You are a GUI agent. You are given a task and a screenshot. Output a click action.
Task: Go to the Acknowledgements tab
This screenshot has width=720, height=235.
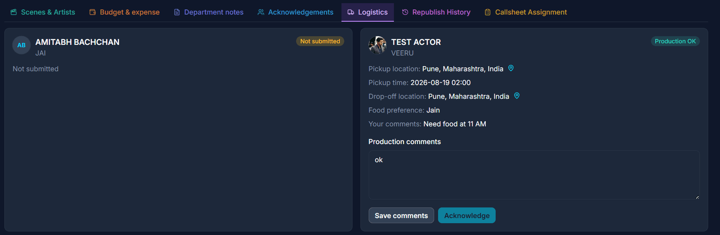coord(295,12)
